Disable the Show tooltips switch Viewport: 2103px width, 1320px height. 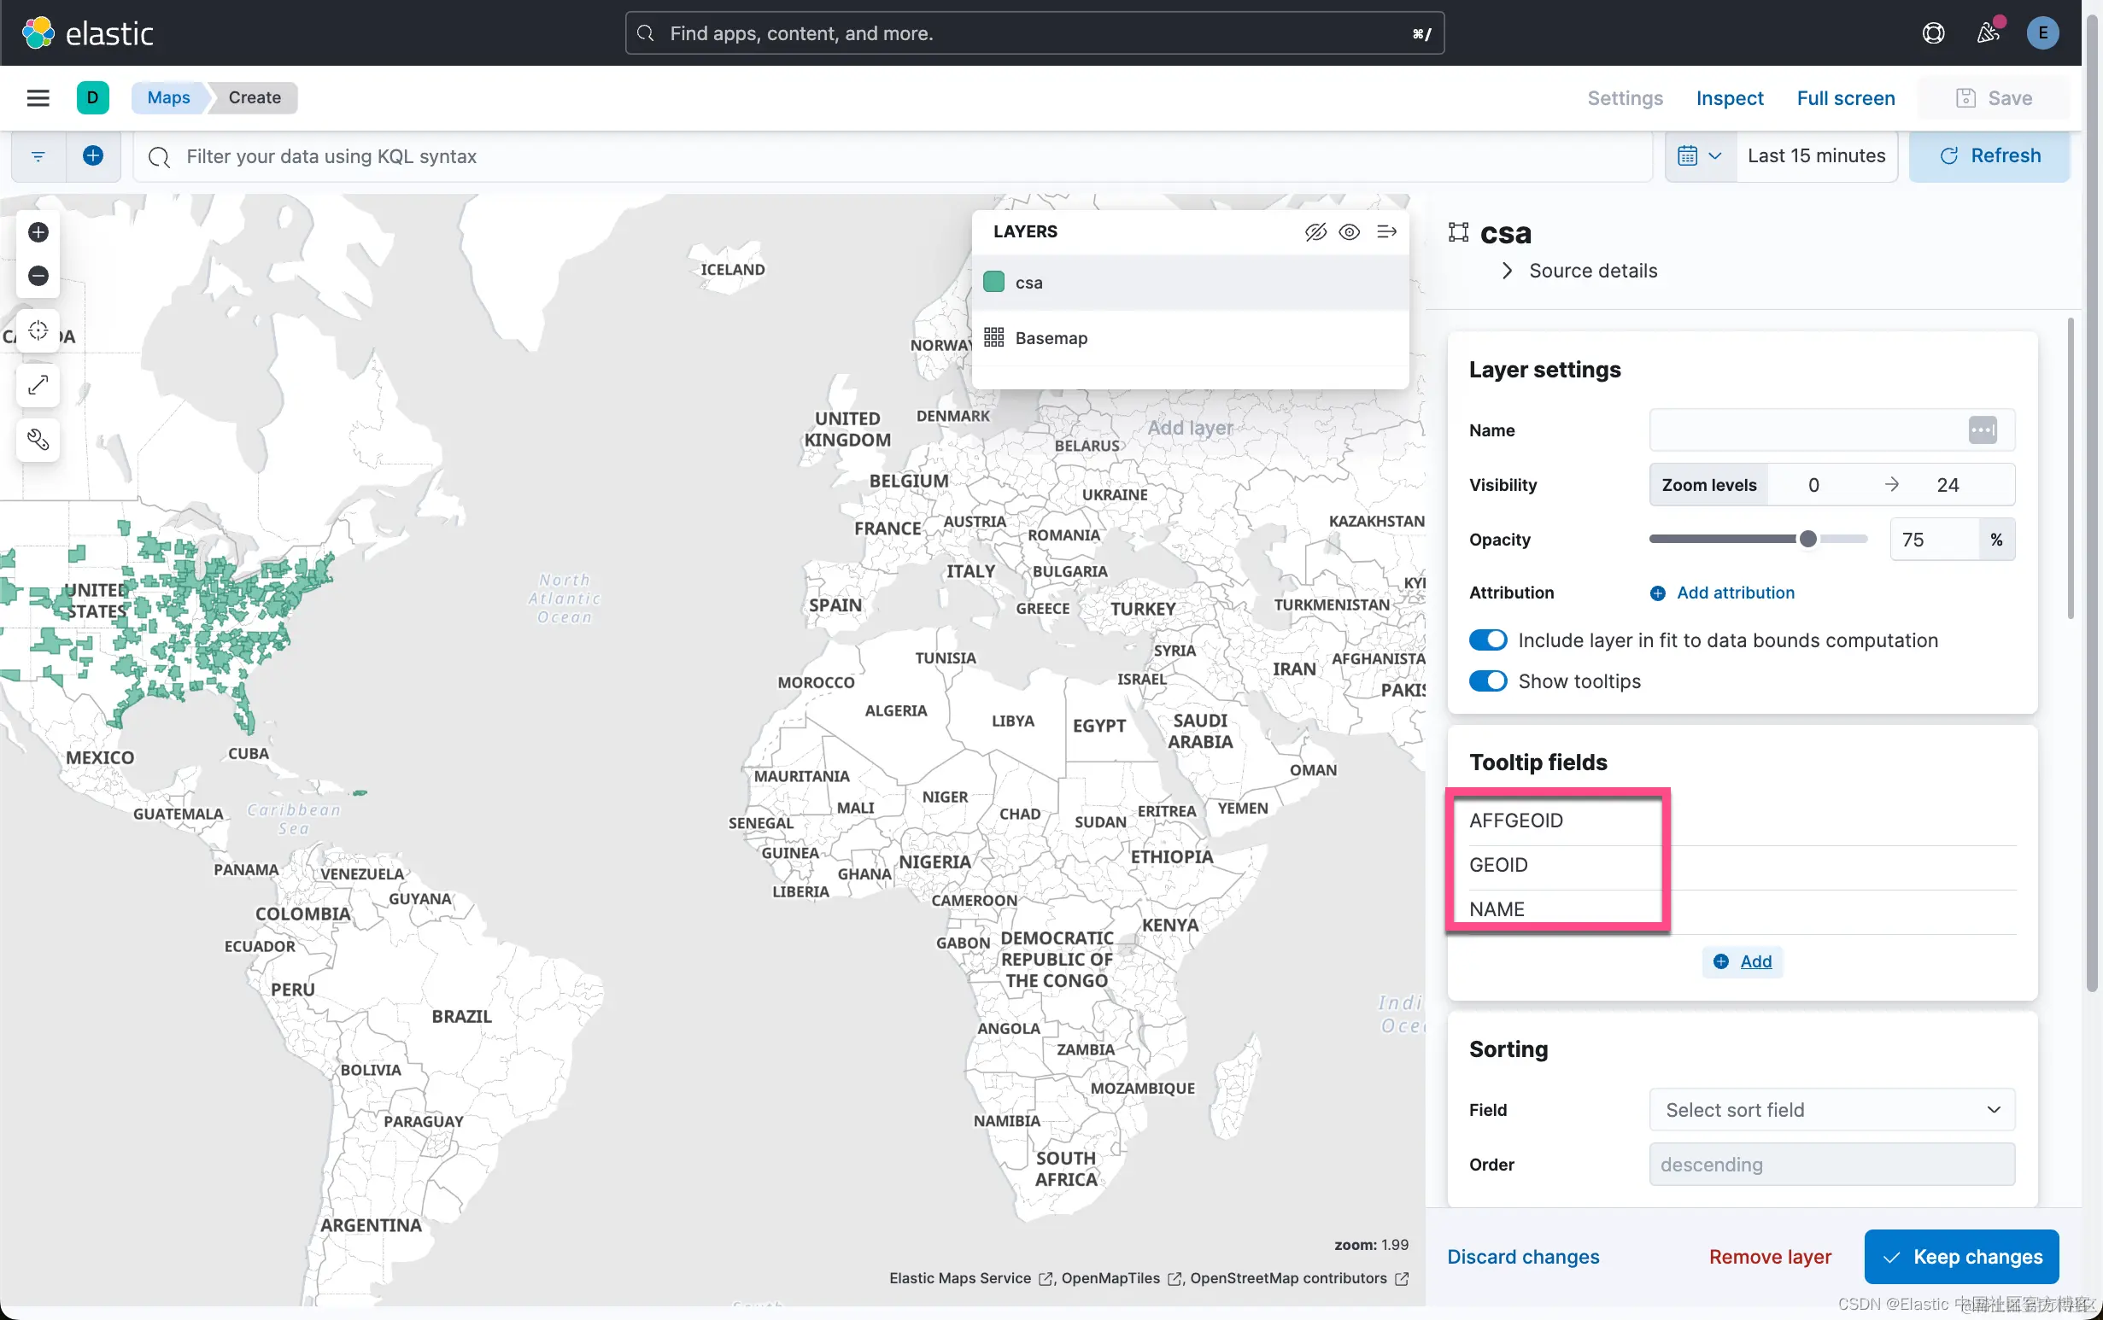1487,681
